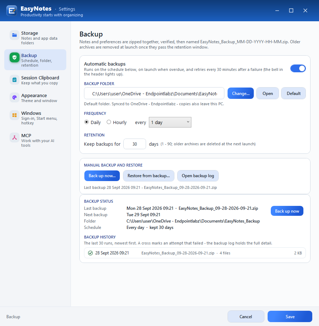The image size is (319, 326).
Task: Click the Change... backup folder button
Action: point(241,93)
